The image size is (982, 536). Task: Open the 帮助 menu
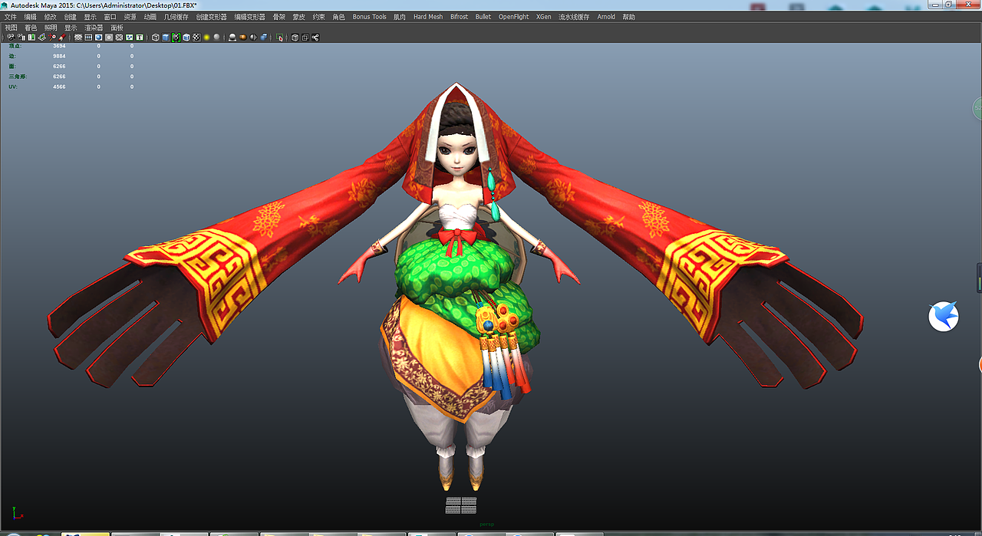pyautogui.click(x=629, y=17)
